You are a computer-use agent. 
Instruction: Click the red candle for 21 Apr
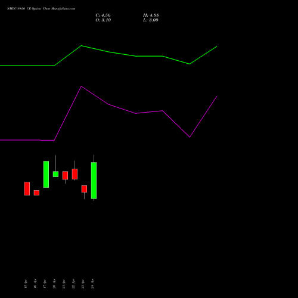pyautogui.click(x=65, y=175)
